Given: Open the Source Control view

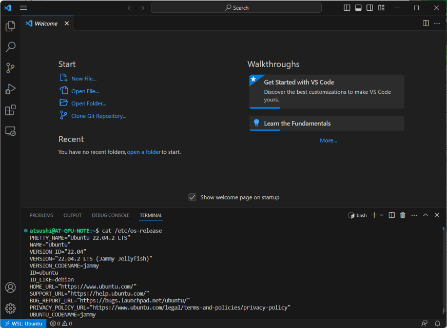Looking at the screenshot, I should click(x=10, y=68).
